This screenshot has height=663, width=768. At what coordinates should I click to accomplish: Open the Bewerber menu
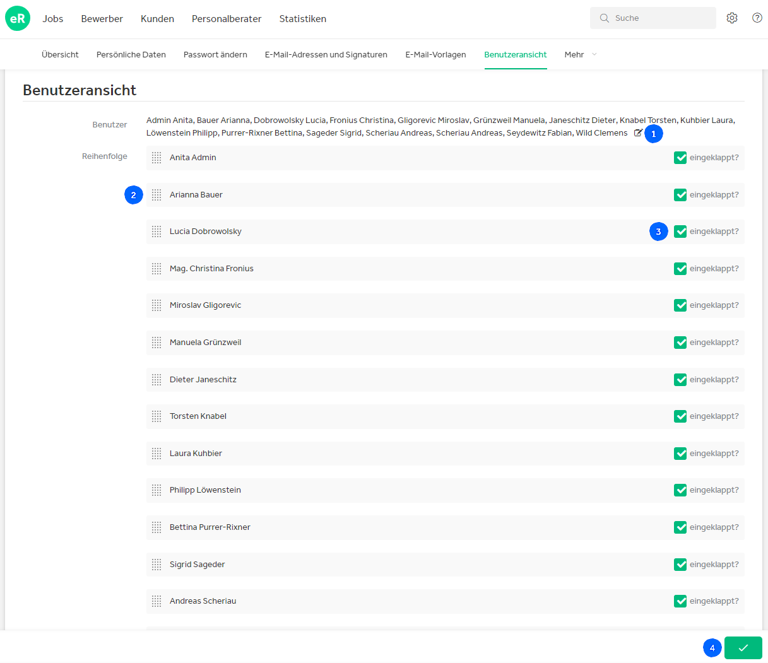pyautogui.click(x=102, y=19)
